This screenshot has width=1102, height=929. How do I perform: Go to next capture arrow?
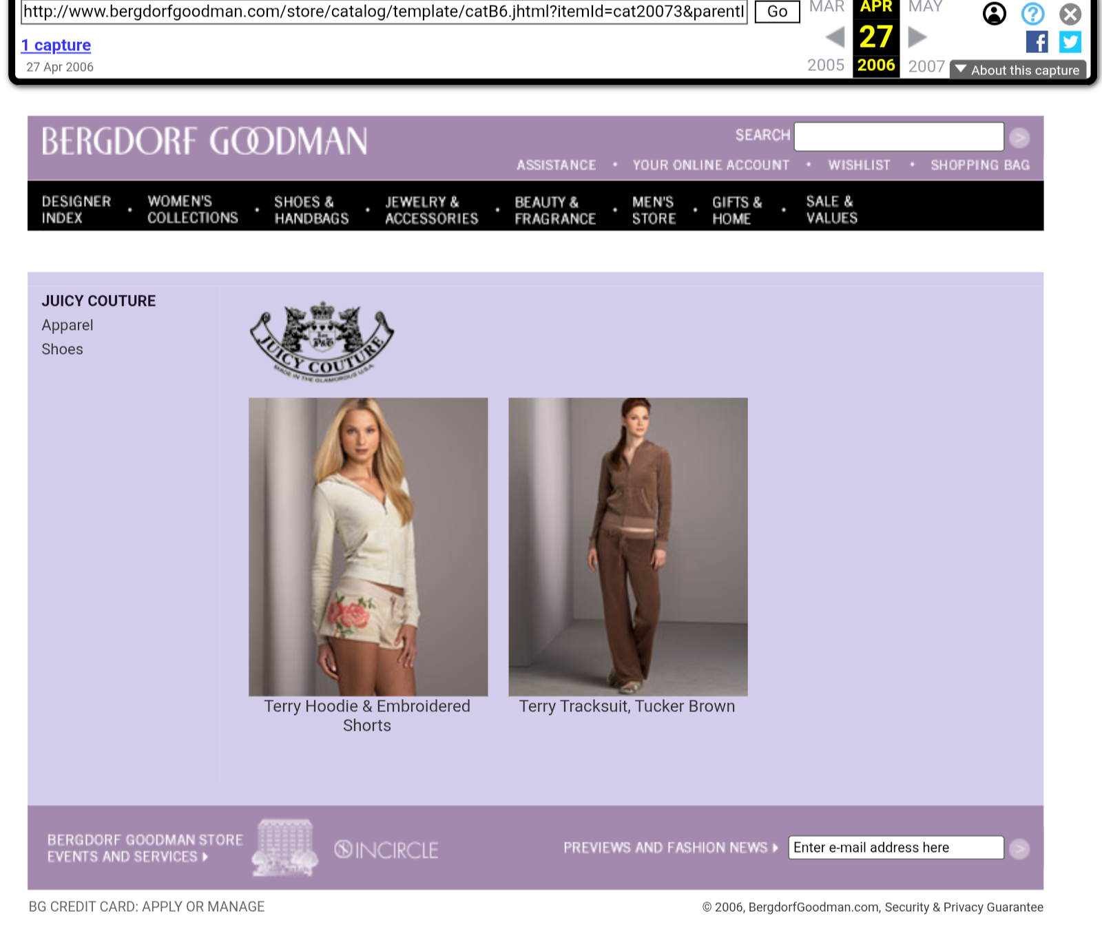point(917,37)
